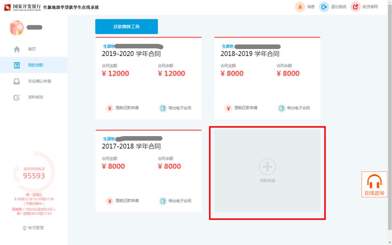Click 提前还款申请 icon on 2019-2020 contract
The image size is (392, 245).
pos(109,108)
